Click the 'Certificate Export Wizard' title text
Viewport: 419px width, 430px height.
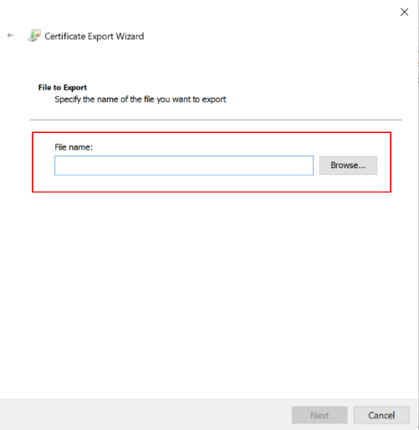(x=95, y=36)
